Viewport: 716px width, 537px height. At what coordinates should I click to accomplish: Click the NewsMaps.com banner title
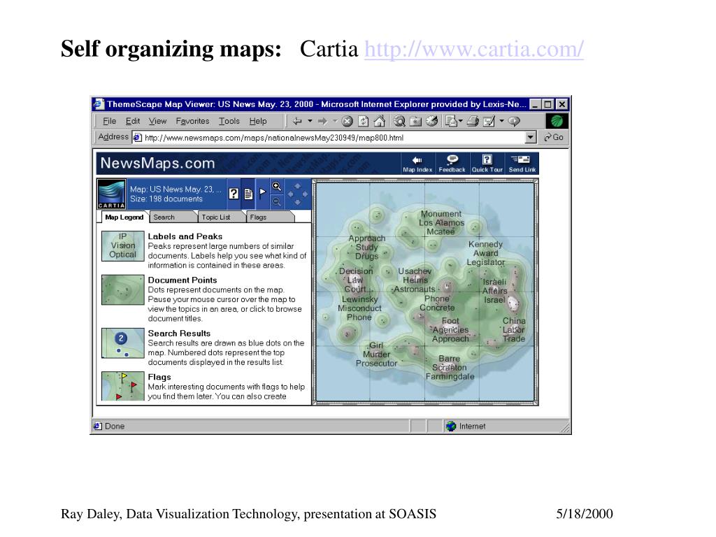[x=157, y=163]
